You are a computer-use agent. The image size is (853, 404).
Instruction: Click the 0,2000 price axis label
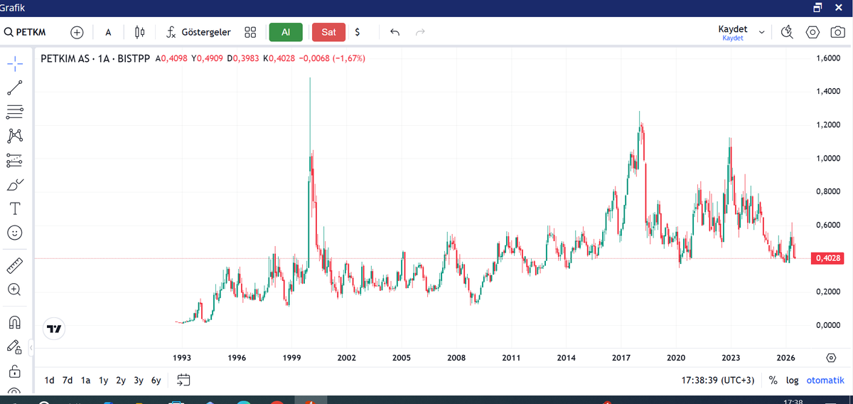click(829, 292)
